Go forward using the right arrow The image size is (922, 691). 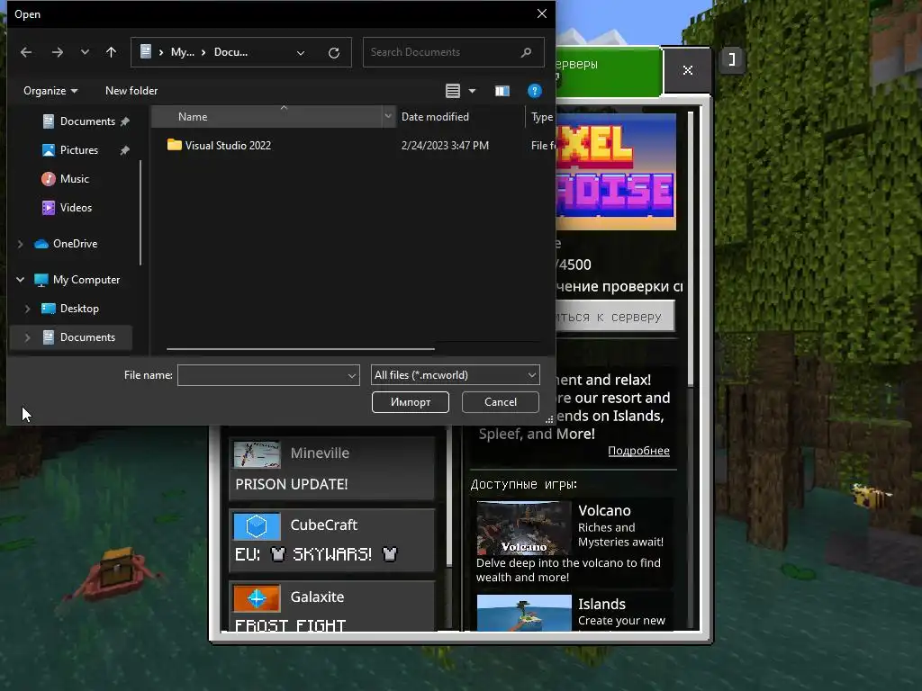pyautogui.click(x=57, y=52)
